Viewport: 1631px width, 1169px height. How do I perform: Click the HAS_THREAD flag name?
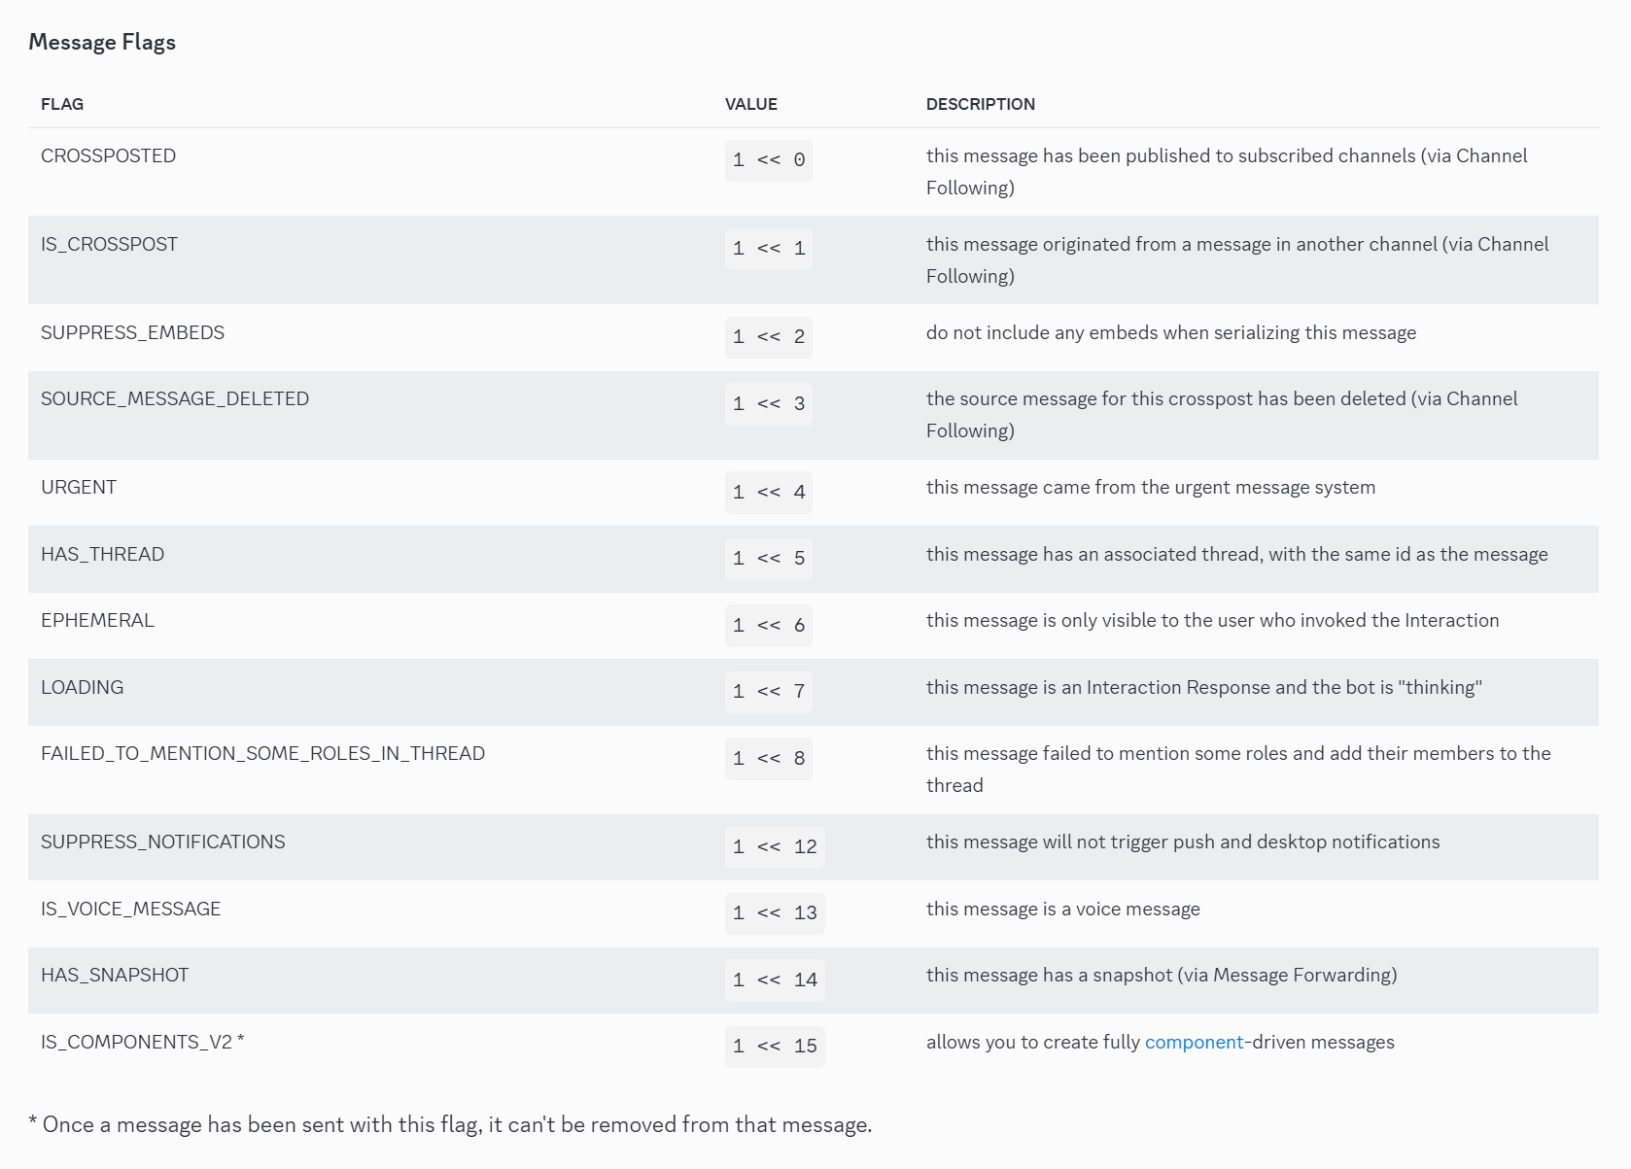(102, 554)
